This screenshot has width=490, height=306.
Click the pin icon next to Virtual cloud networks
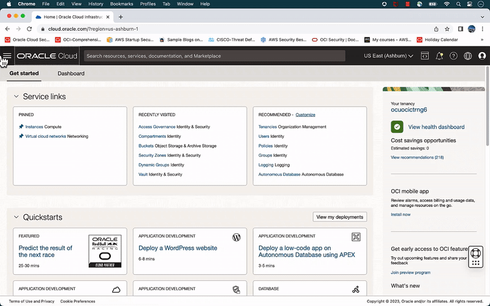(x=21, y=136)
